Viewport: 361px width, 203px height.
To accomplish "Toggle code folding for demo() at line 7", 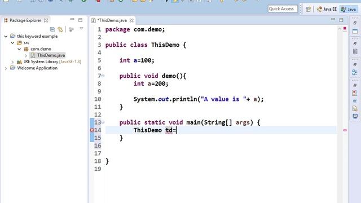I will click(x=103, y=76).
